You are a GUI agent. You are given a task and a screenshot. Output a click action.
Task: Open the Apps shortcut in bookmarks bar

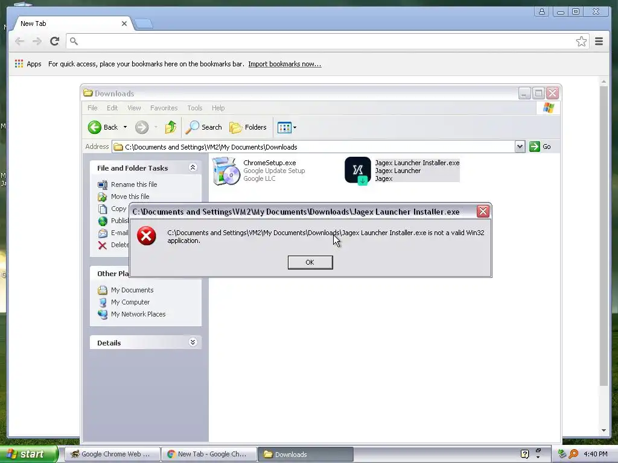point(28,64)
